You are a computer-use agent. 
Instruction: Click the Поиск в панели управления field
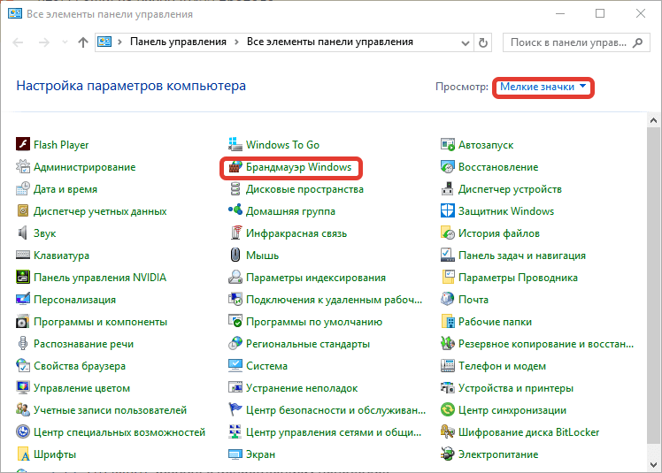568,42
